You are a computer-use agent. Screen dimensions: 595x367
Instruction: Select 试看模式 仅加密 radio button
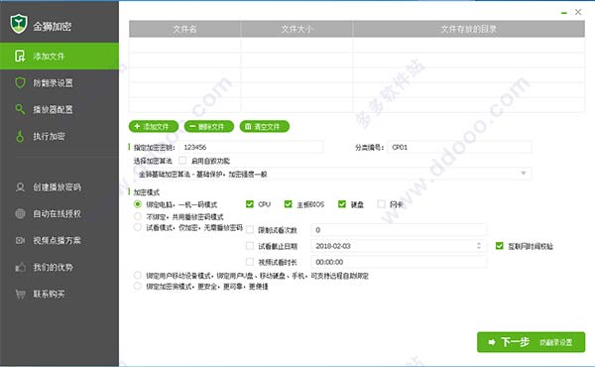click(x=138, y=227)
